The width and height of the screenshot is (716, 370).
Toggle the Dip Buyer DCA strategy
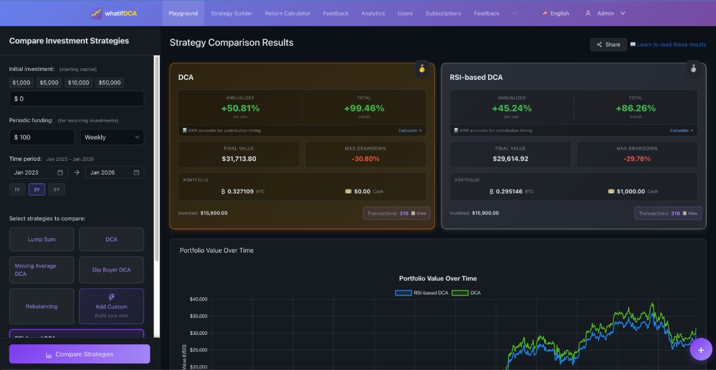(x=112, y=270)
